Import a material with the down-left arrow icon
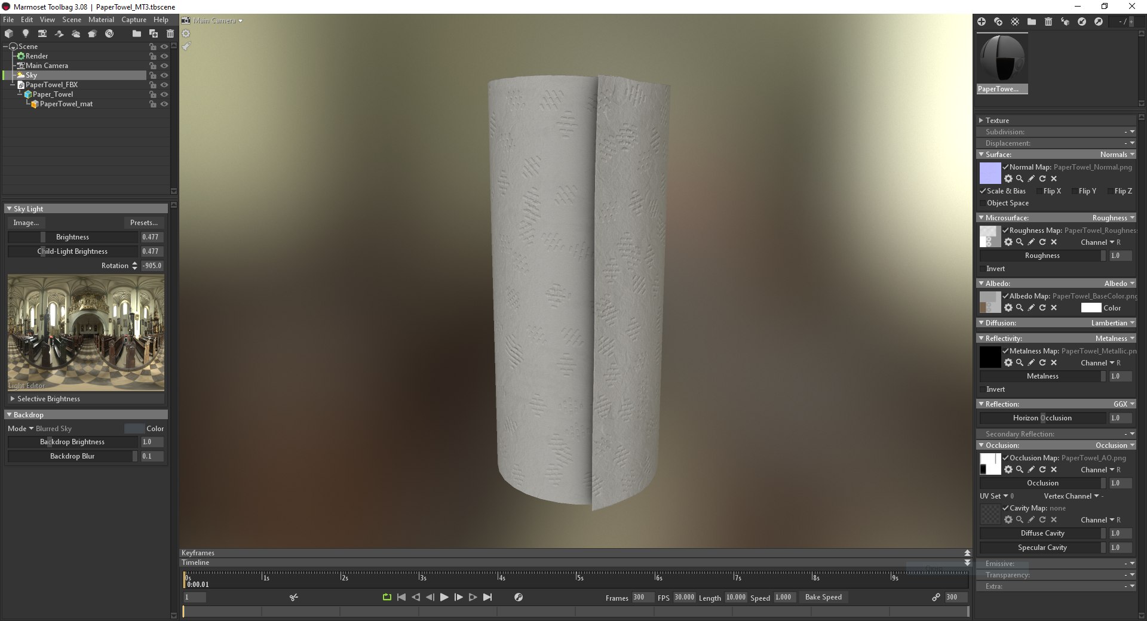Screen dimensions: 1147x621 1082,21
